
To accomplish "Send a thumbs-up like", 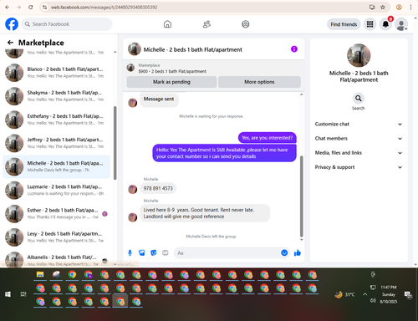I will (298, 252).
